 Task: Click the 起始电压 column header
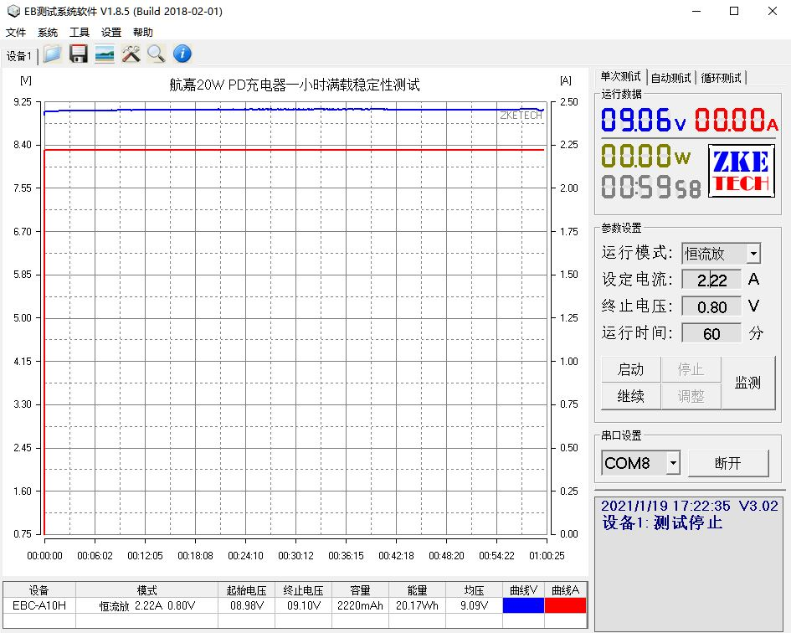[247, 590]
